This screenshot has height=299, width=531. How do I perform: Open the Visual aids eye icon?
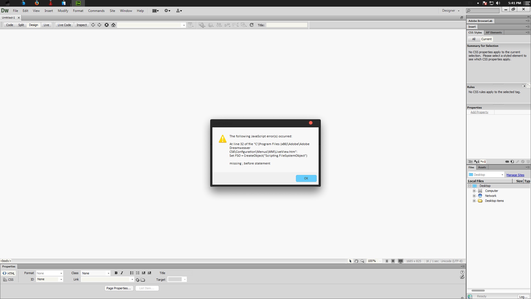[244, 25]
